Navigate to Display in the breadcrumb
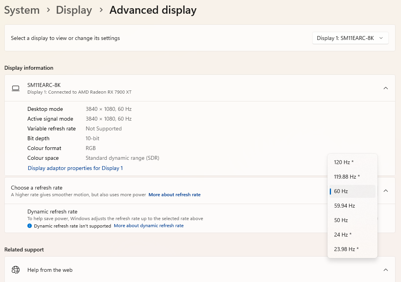The width and height of the screenshot is (401, 282). pos(74,10)
